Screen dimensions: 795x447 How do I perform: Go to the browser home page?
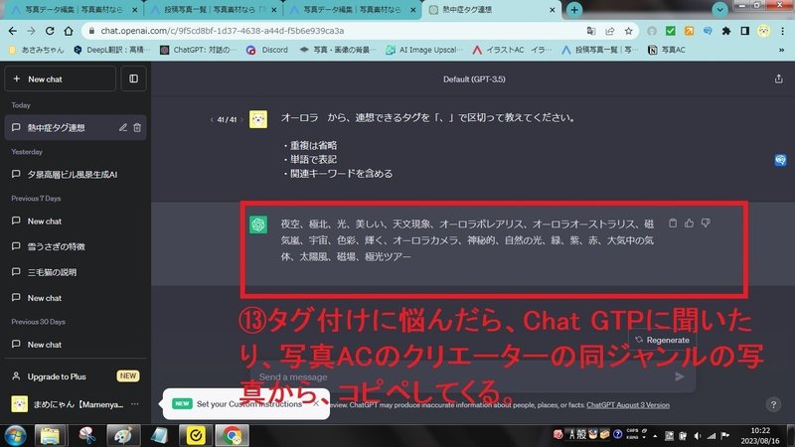coord(68,31)
